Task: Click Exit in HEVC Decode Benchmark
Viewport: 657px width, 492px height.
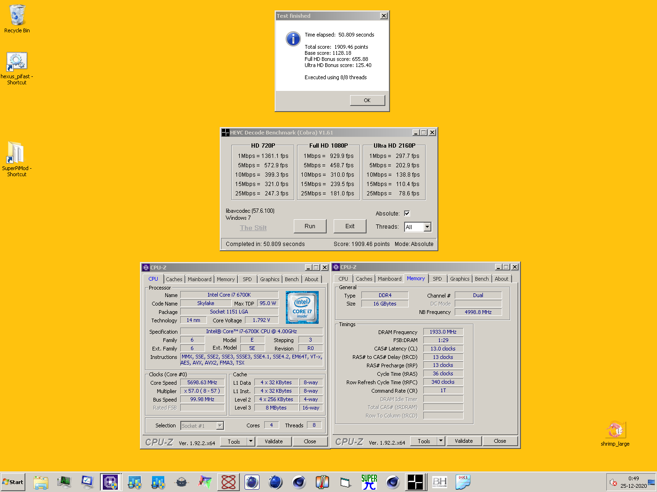Action: (x=350, y=226)
